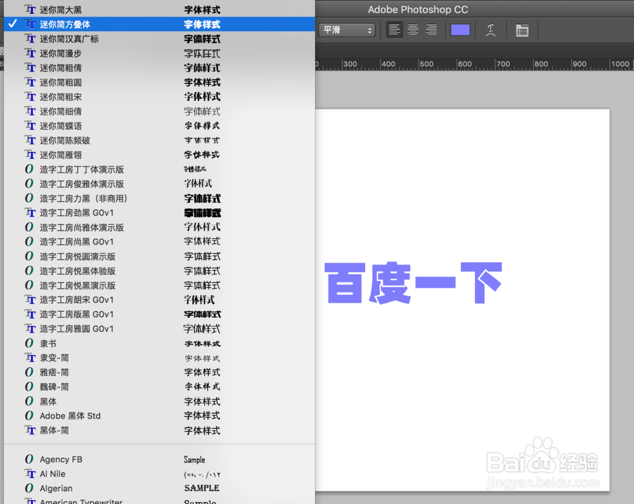Choose the Algerian font

point(159,489)
